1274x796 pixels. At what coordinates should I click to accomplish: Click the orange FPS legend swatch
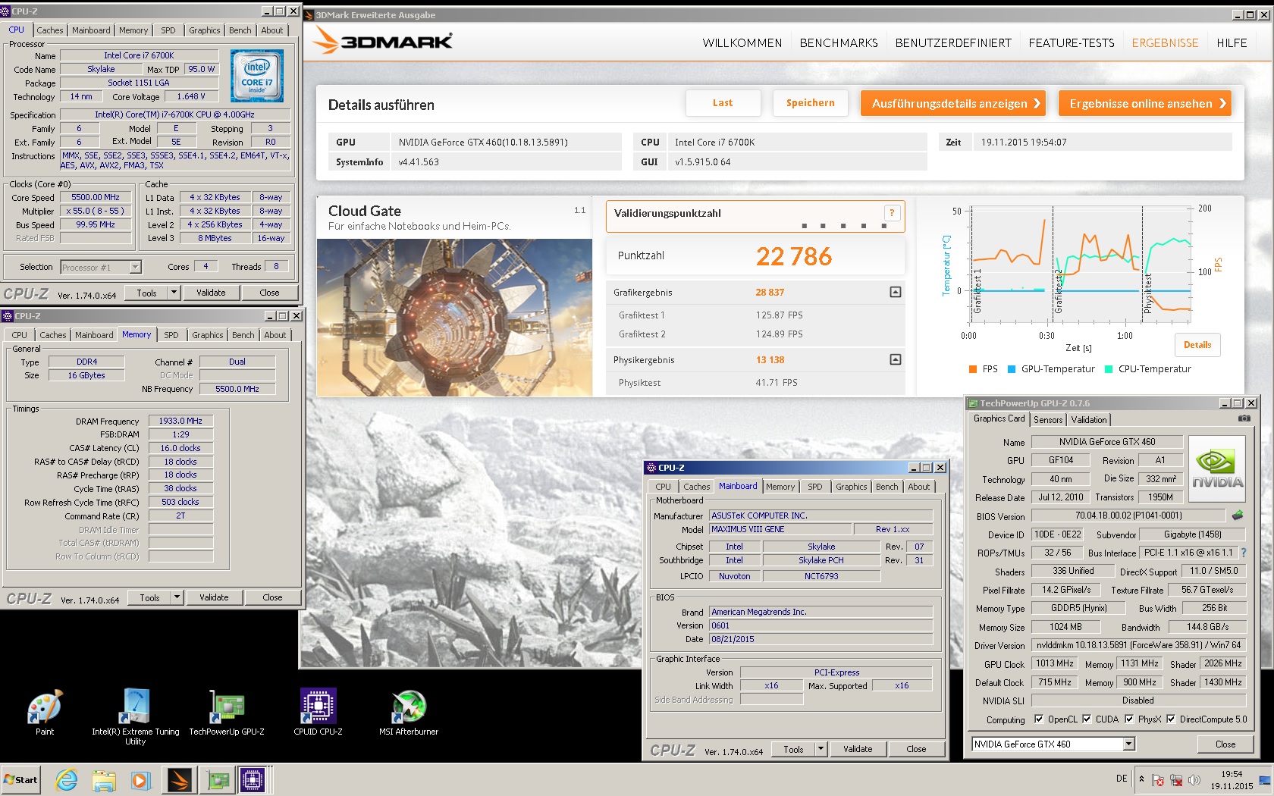pos(973,369)
